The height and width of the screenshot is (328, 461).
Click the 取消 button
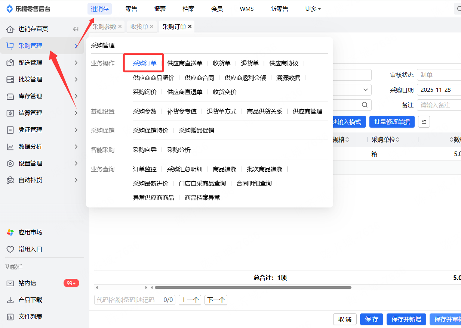pyautogui.click(x=345, y=319)
